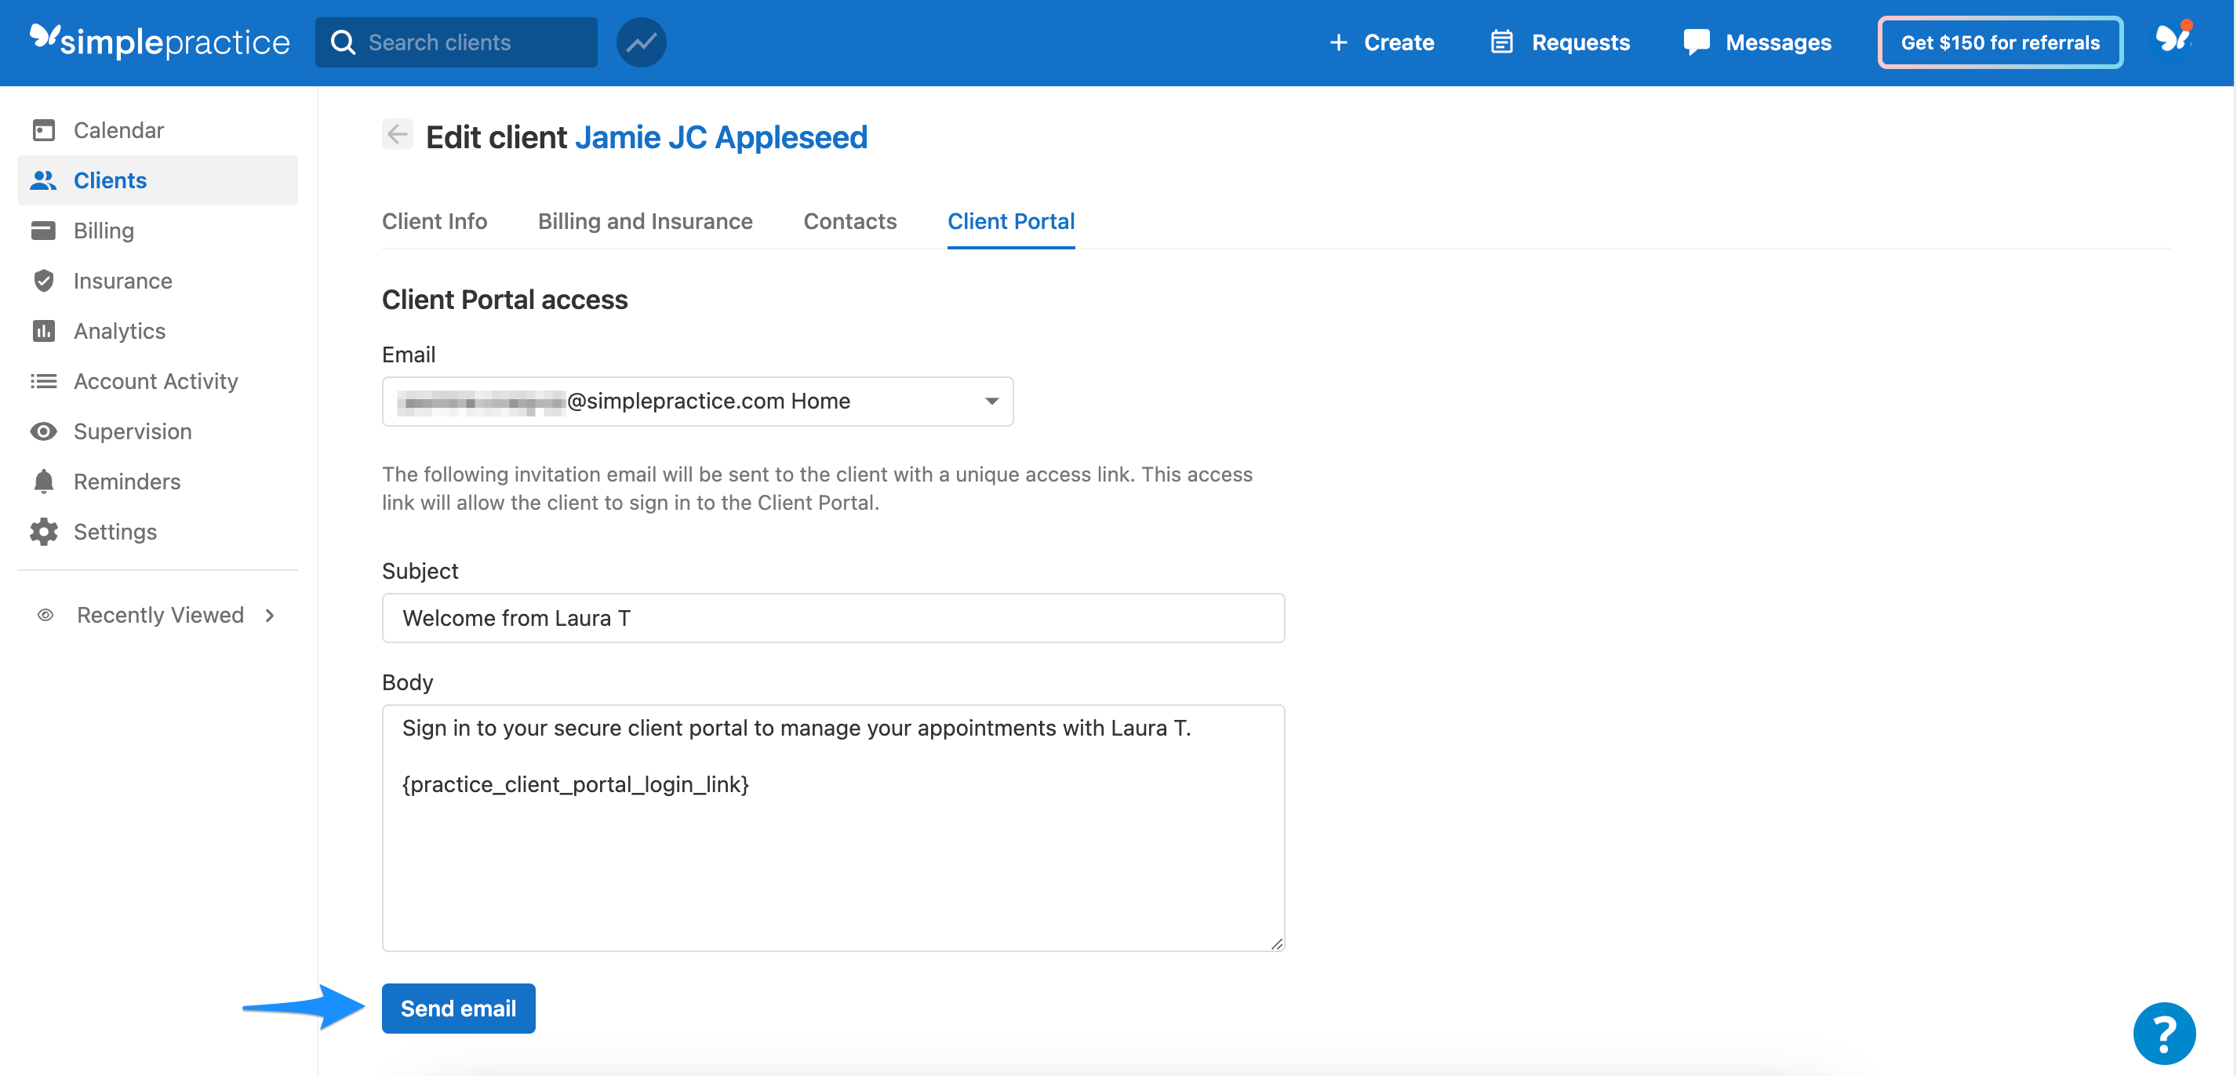This screenshot has height=1076, width=2237.
Task: Go back using the arrow button
Action: pyautogui.click(x=397, y=135)
